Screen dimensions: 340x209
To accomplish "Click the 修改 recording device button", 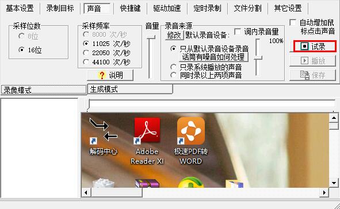I will tap(174, 35).
